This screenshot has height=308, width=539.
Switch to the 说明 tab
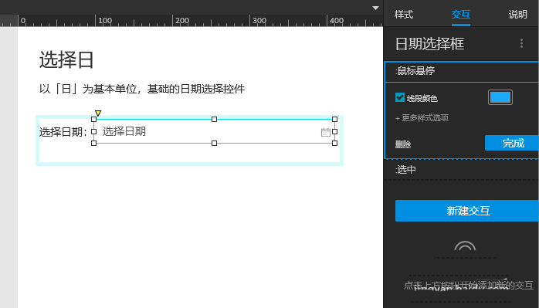pyautogui.click(x=517, y=15)
